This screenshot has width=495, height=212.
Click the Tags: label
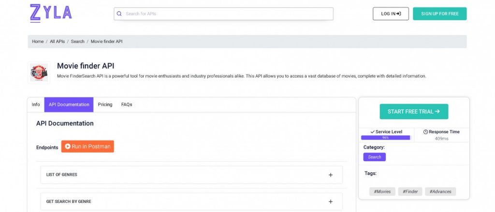click(x=370, y=173)
